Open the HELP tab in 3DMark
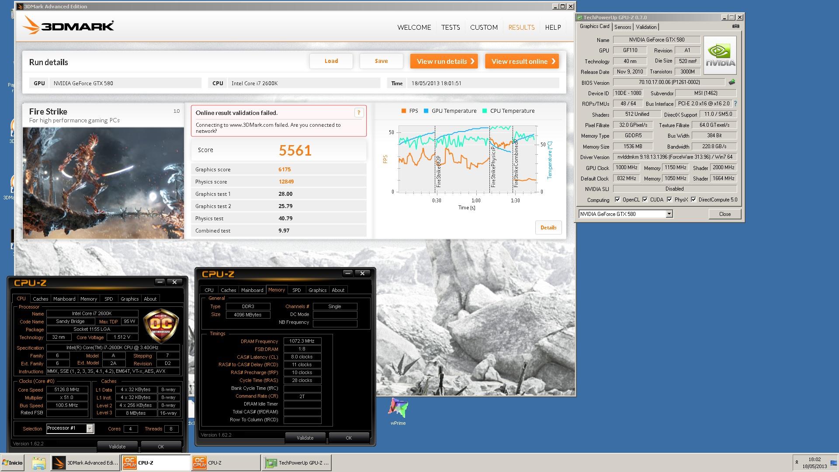 (x=553, y=27)
